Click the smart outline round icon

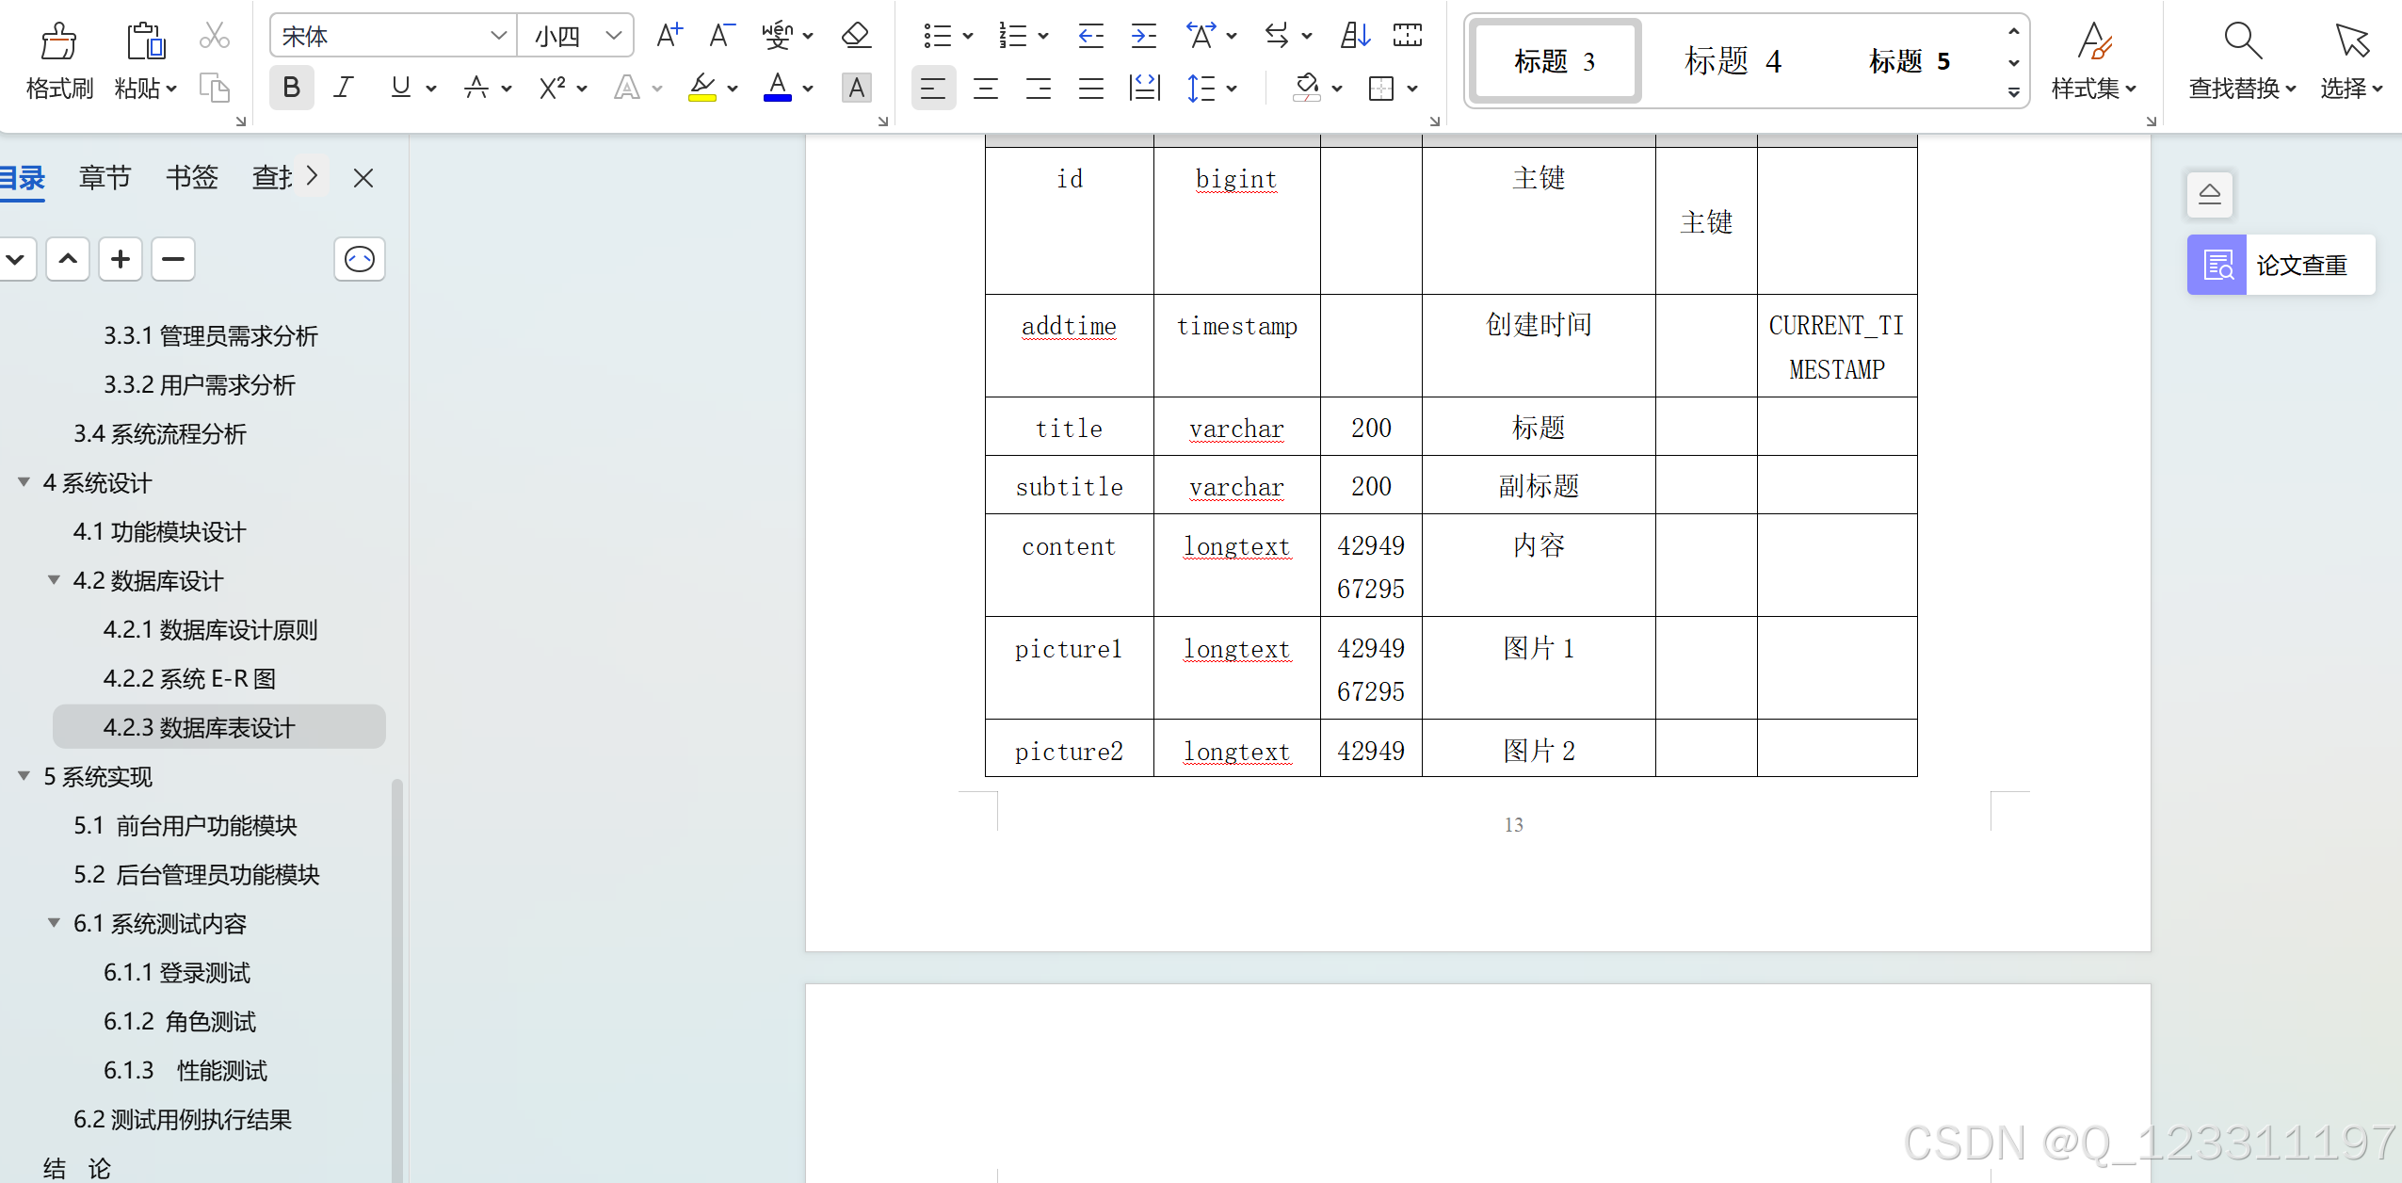[360, 259]
